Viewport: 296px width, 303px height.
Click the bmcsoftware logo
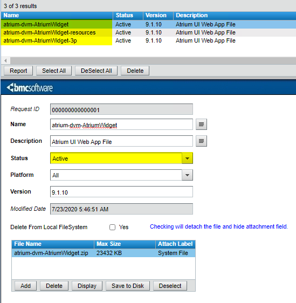coord(30,88)
